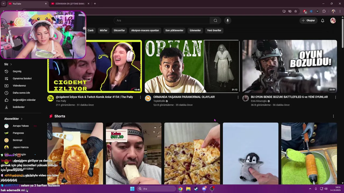This screenshot has width=344, height=193.
Task: Select the Aksiyon-macera oyunları chip
Action: coord(145,31)
